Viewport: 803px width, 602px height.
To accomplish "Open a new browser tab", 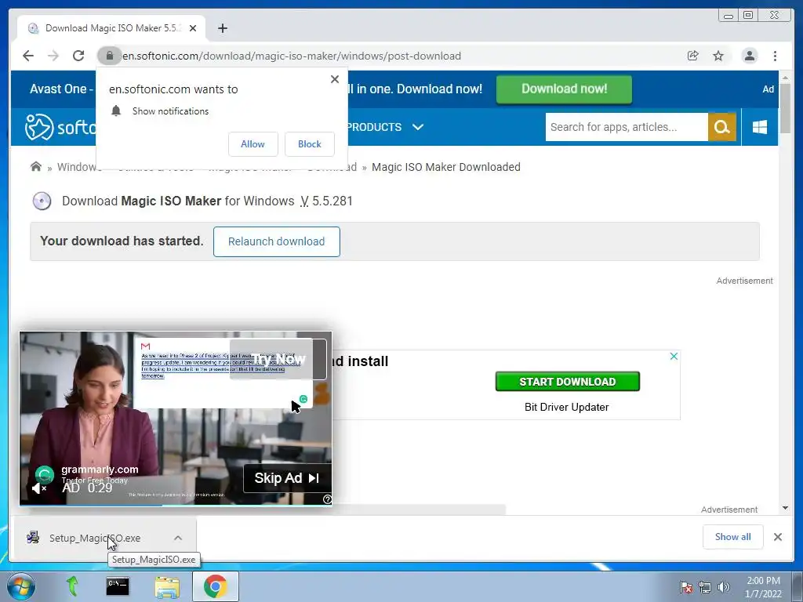I will [x=222, y=28].
